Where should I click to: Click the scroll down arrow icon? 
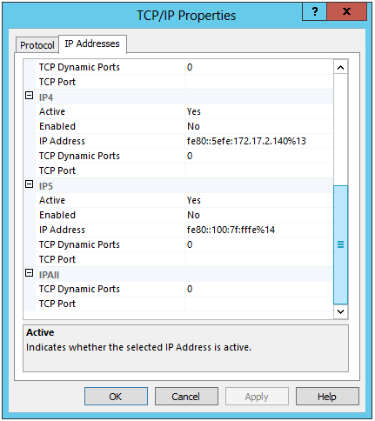click(341, 312)
